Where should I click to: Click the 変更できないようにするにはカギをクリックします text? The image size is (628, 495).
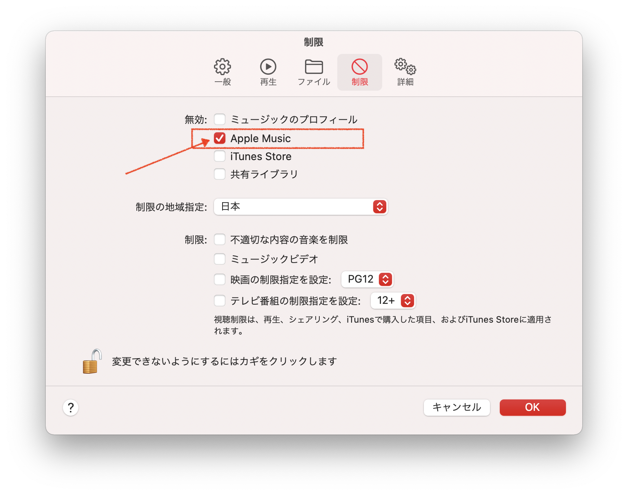click(x=225, y=361)
